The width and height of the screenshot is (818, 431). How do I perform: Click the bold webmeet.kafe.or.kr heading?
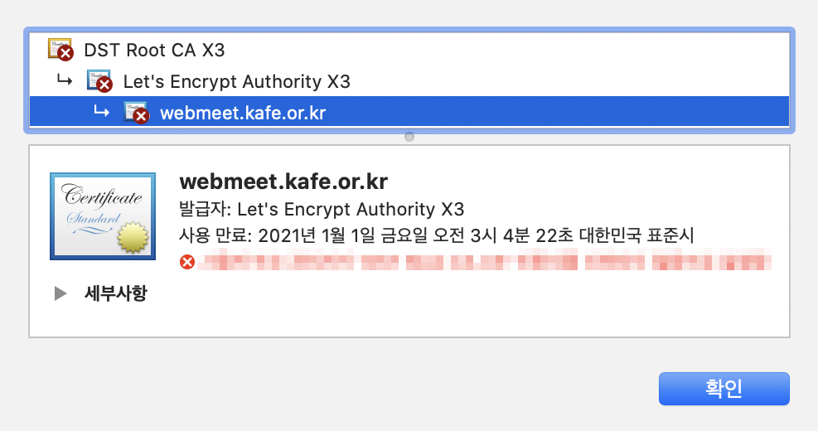pos(283,182)
